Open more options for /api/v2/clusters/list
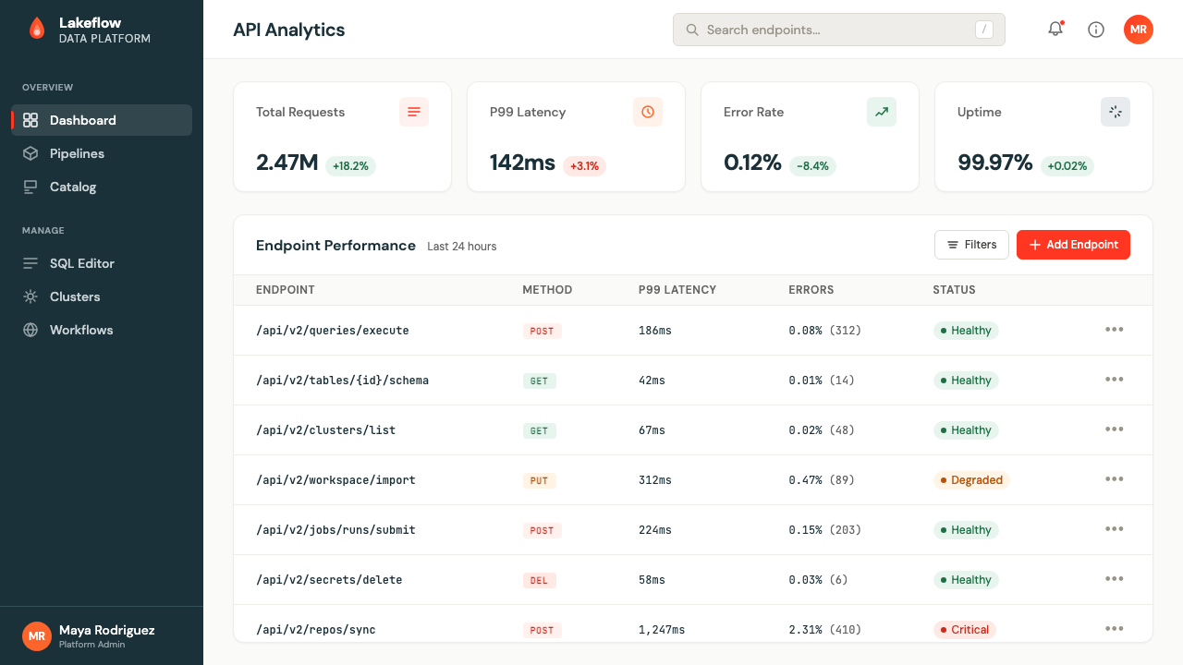 pyautogui.click(x=1115, y=429)
